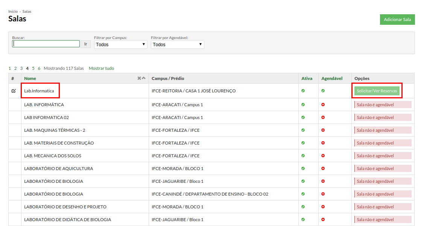
Task: Open the Filtrar por Campus dropdown
Action: pos(120,44)
